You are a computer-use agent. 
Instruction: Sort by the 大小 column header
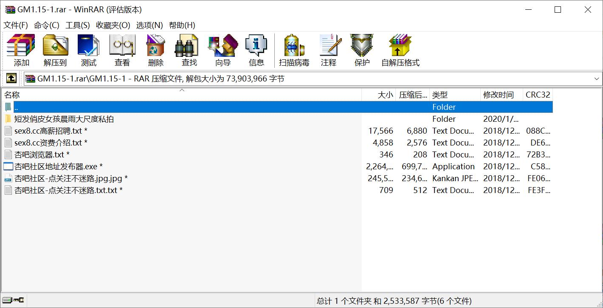(x=379, y=95)
